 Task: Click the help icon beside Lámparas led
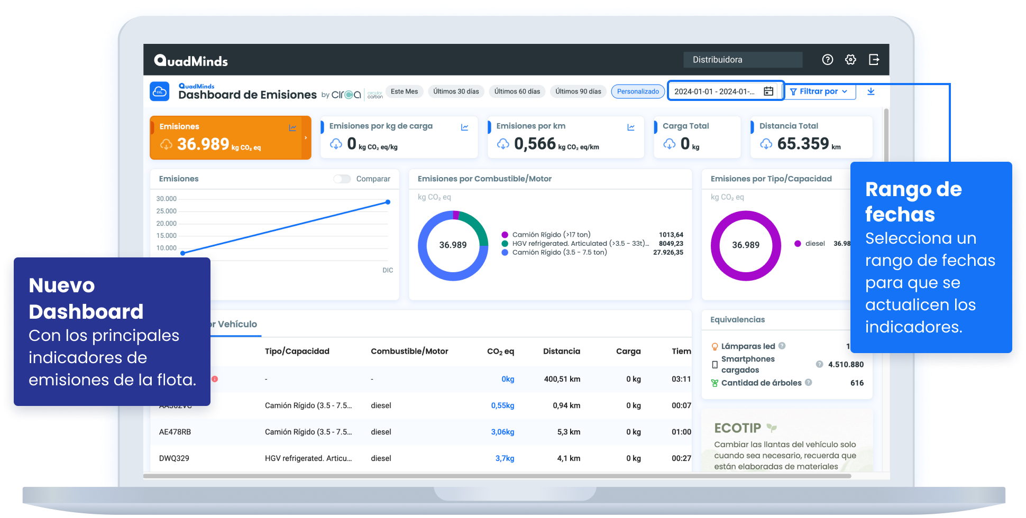(782, 346)
